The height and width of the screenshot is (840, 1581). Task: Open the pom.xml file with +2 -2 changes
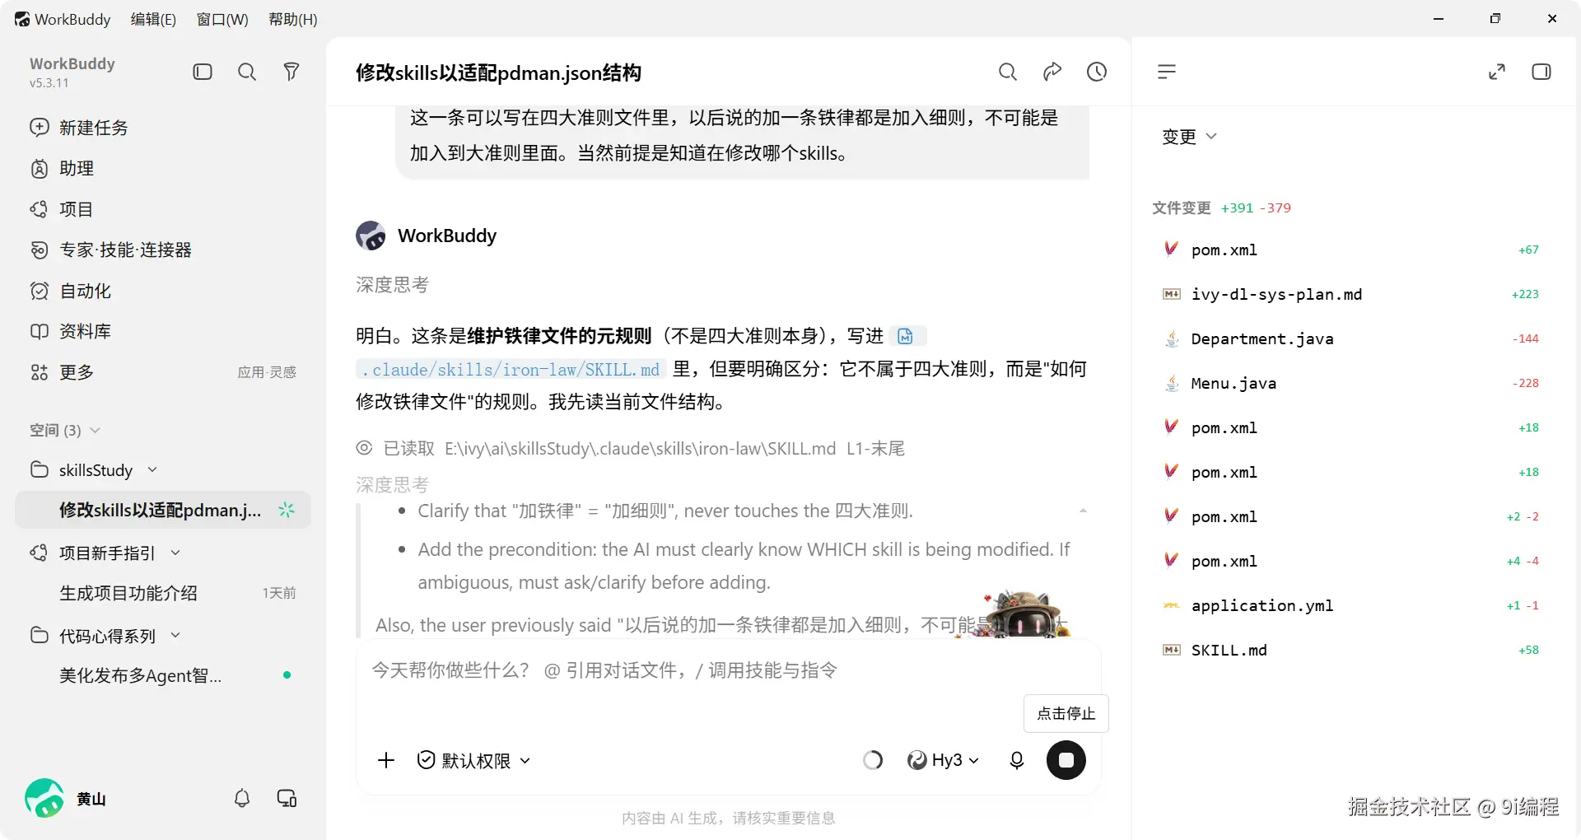[x=1350, y=516]
